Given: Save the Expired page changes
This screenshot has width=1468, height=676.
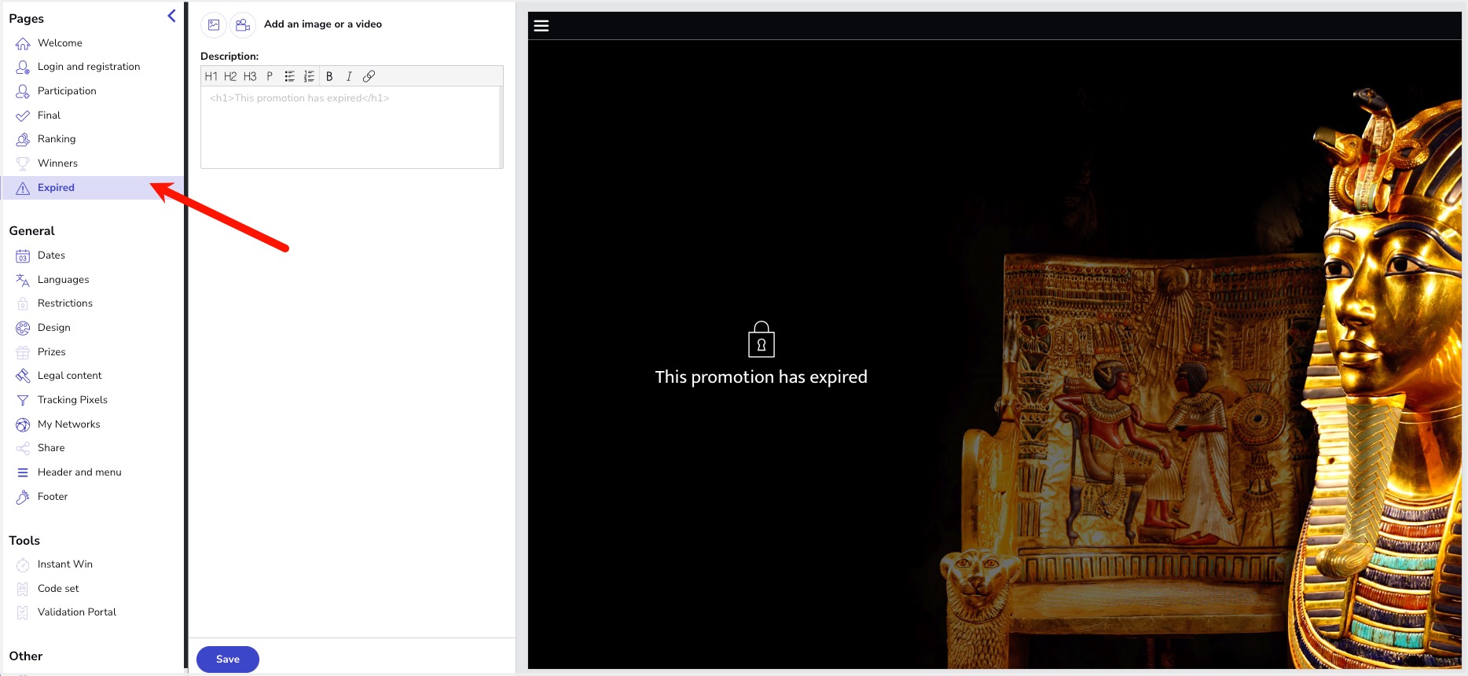Looking at the screenshot, I should click(x=228, y=659).
